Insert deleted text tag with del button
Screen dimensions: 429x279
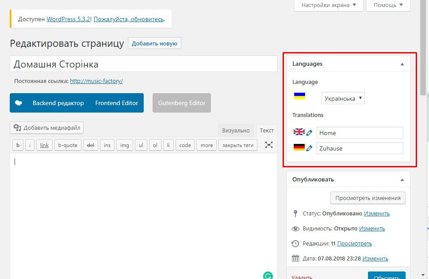(91, 145)
